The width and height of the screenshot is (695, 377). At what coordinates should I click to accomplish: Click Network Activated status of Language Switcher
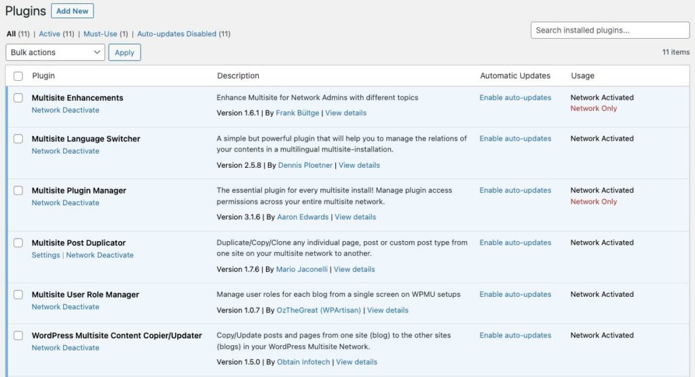pos(602,139)
